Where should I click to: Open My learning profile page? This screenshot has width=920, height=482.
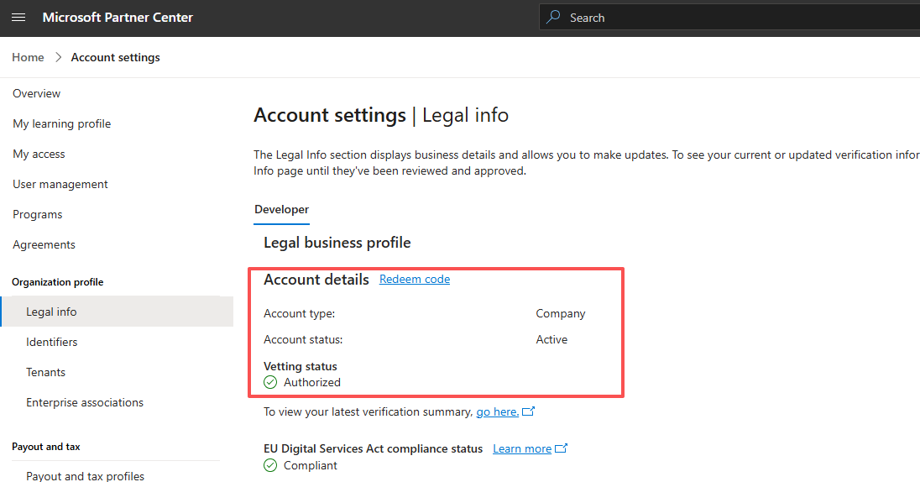coord(61,124)
